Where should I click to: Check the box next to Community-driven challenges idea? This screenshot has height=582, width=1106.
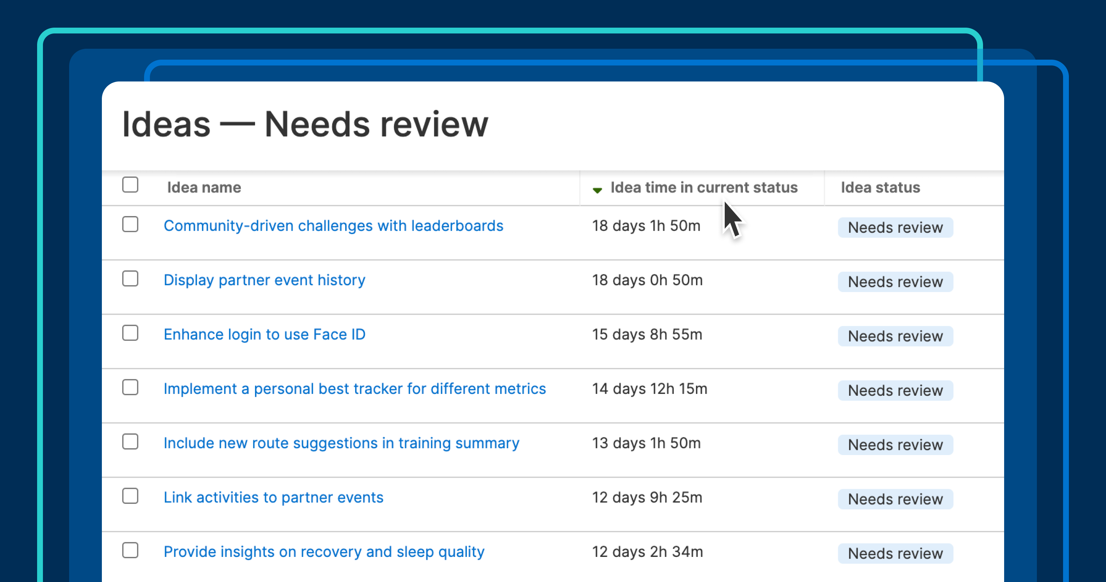[130, 224]
